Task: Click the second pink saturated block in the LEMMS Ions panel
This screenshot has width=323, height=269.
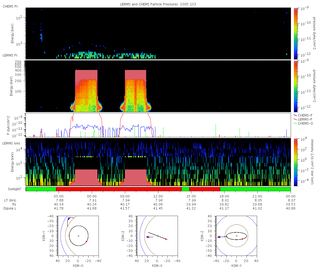Action: pos(135,176)
